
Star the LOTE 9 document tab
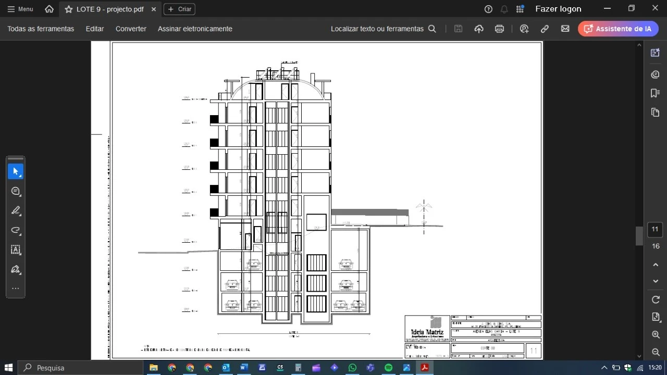click(x=68, y=9)
